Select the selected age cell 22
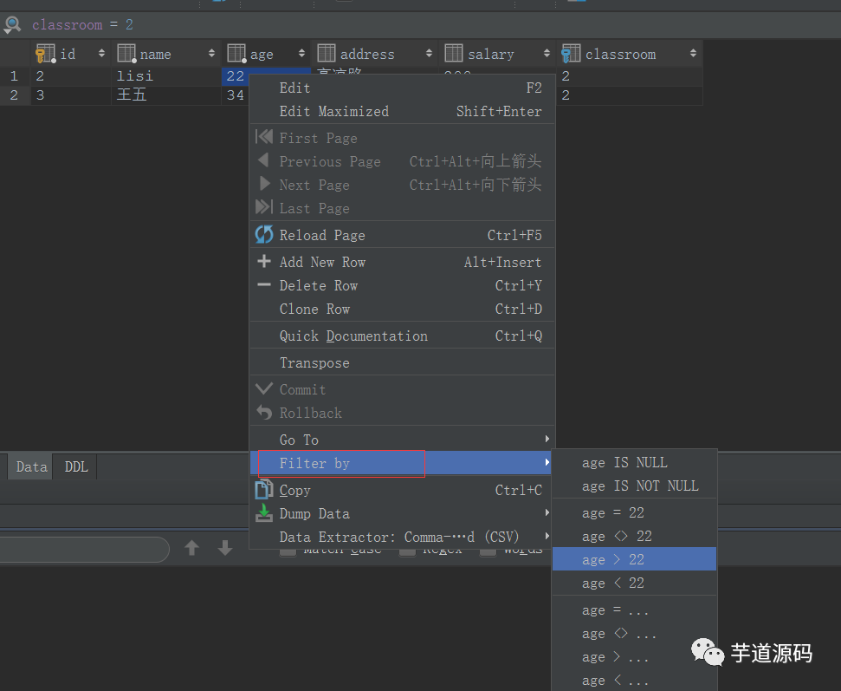This screenshot has height=691, width=841. click(236, 75)
